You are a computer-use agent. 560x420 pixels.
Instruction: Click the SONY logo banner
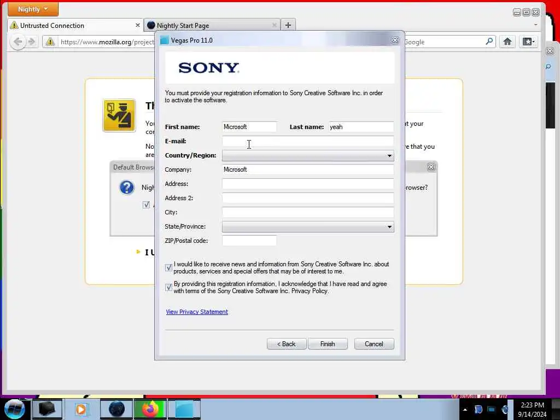click(x=280, y=67)
